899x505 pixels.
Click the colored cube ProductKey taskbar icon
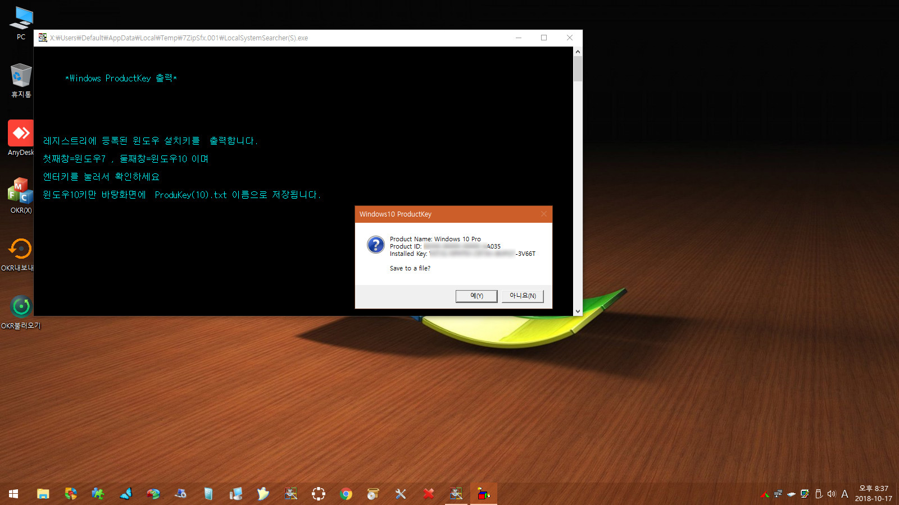pos(484,494)
